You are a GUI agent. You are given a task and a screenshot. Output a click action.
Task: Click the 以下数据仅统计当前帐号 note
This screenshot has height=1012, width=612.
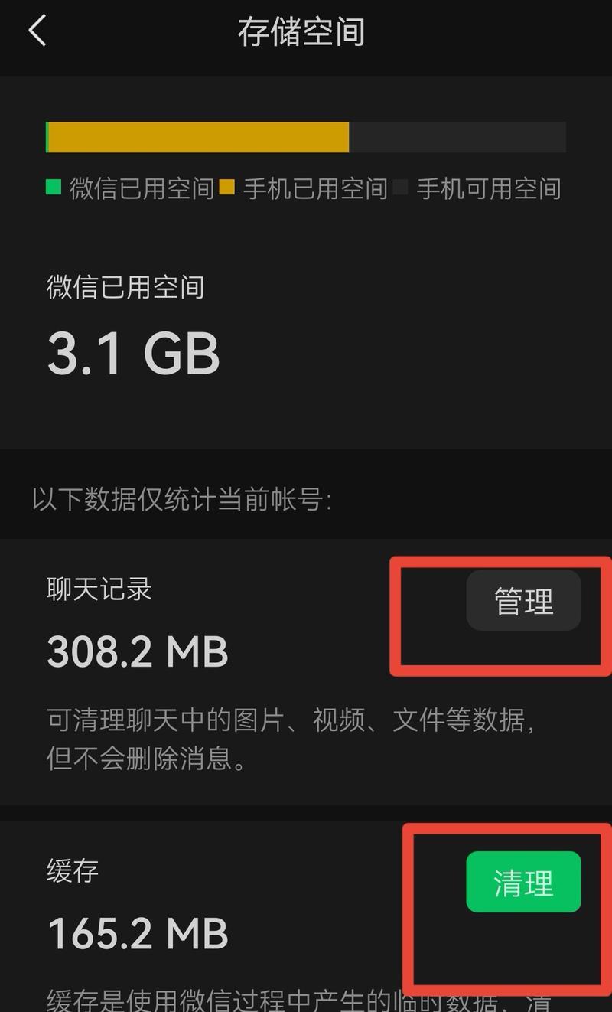click(x=182, y=501)
